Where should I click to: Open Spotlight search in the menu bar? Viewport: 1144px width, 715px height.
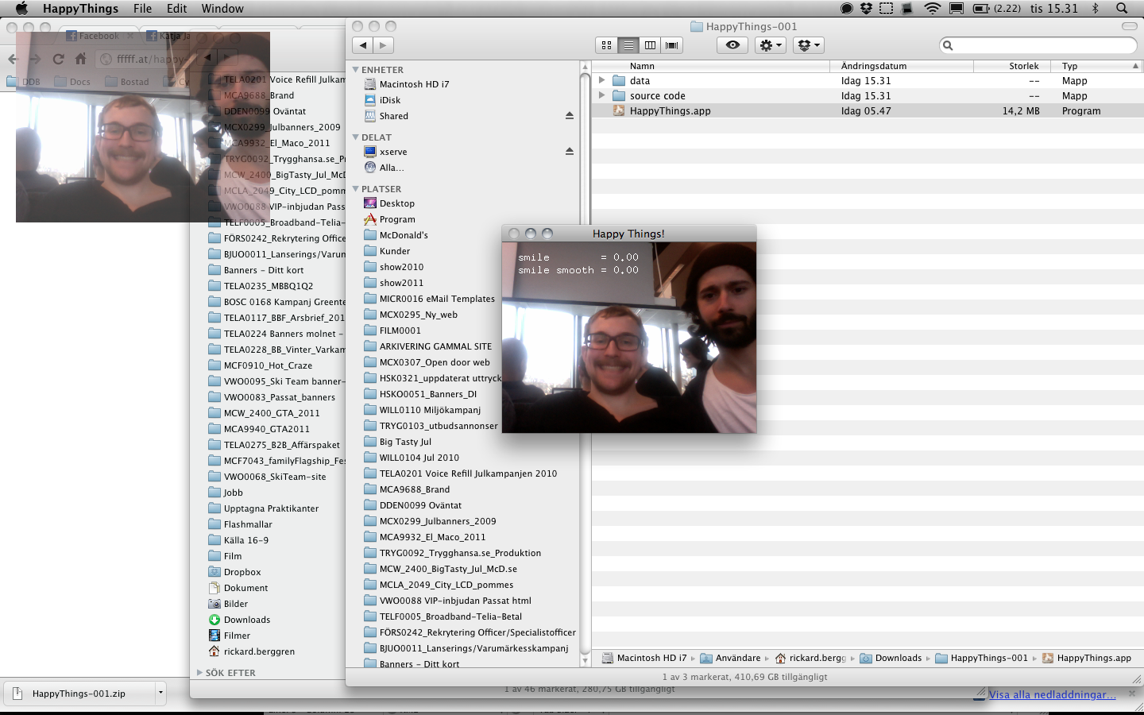(1122, 9)
